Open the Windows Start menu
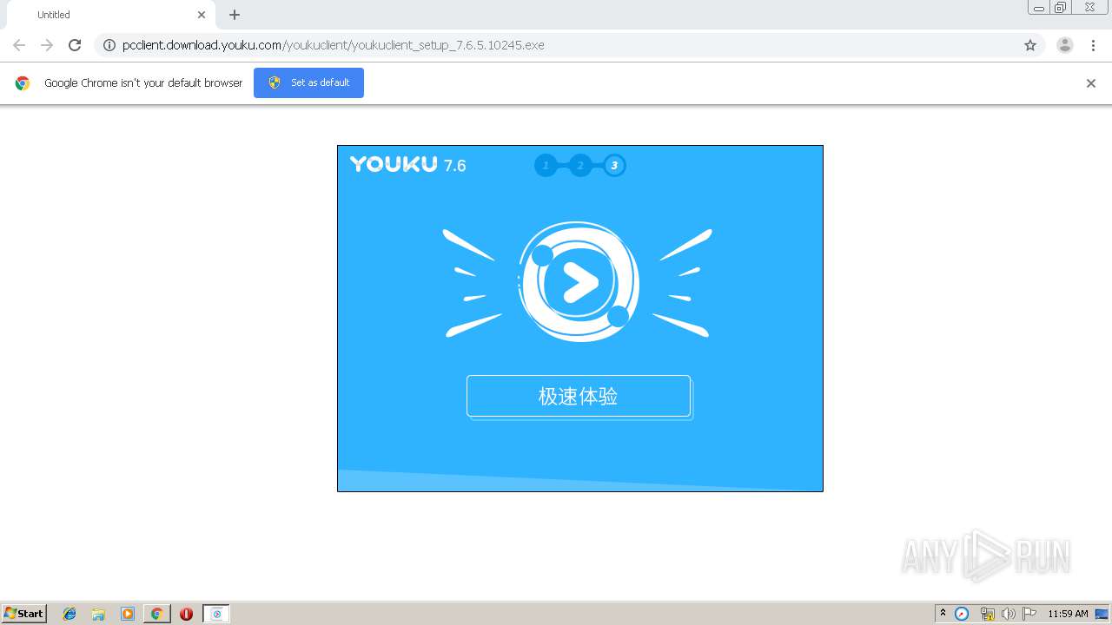The width and height of the screenshot is (1112, 625). 24,614
